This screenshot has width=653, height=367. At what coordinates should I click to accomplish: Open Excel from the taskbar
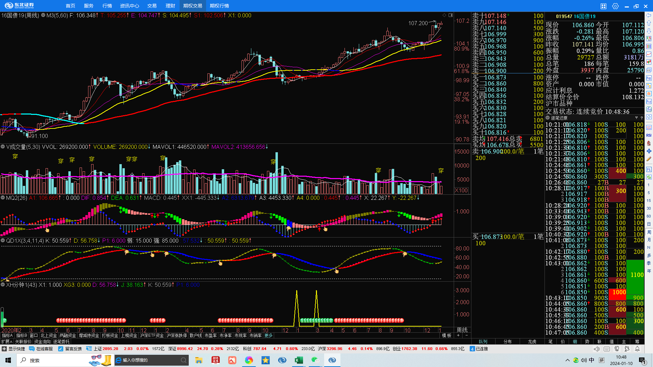pyautogui.click(x=299, y=360)
